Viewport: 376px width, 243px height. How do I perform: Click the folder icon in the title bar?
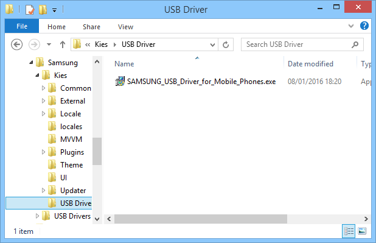[x=9, y=9]
